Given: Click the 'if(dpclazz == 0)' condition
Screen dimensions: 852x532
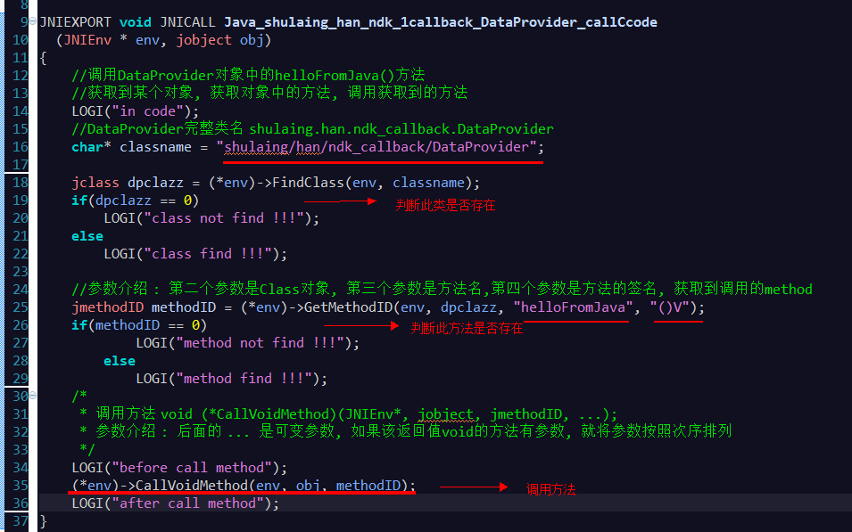Looking at the screenshot, I should pyautogui.click(x=136, y=201).
